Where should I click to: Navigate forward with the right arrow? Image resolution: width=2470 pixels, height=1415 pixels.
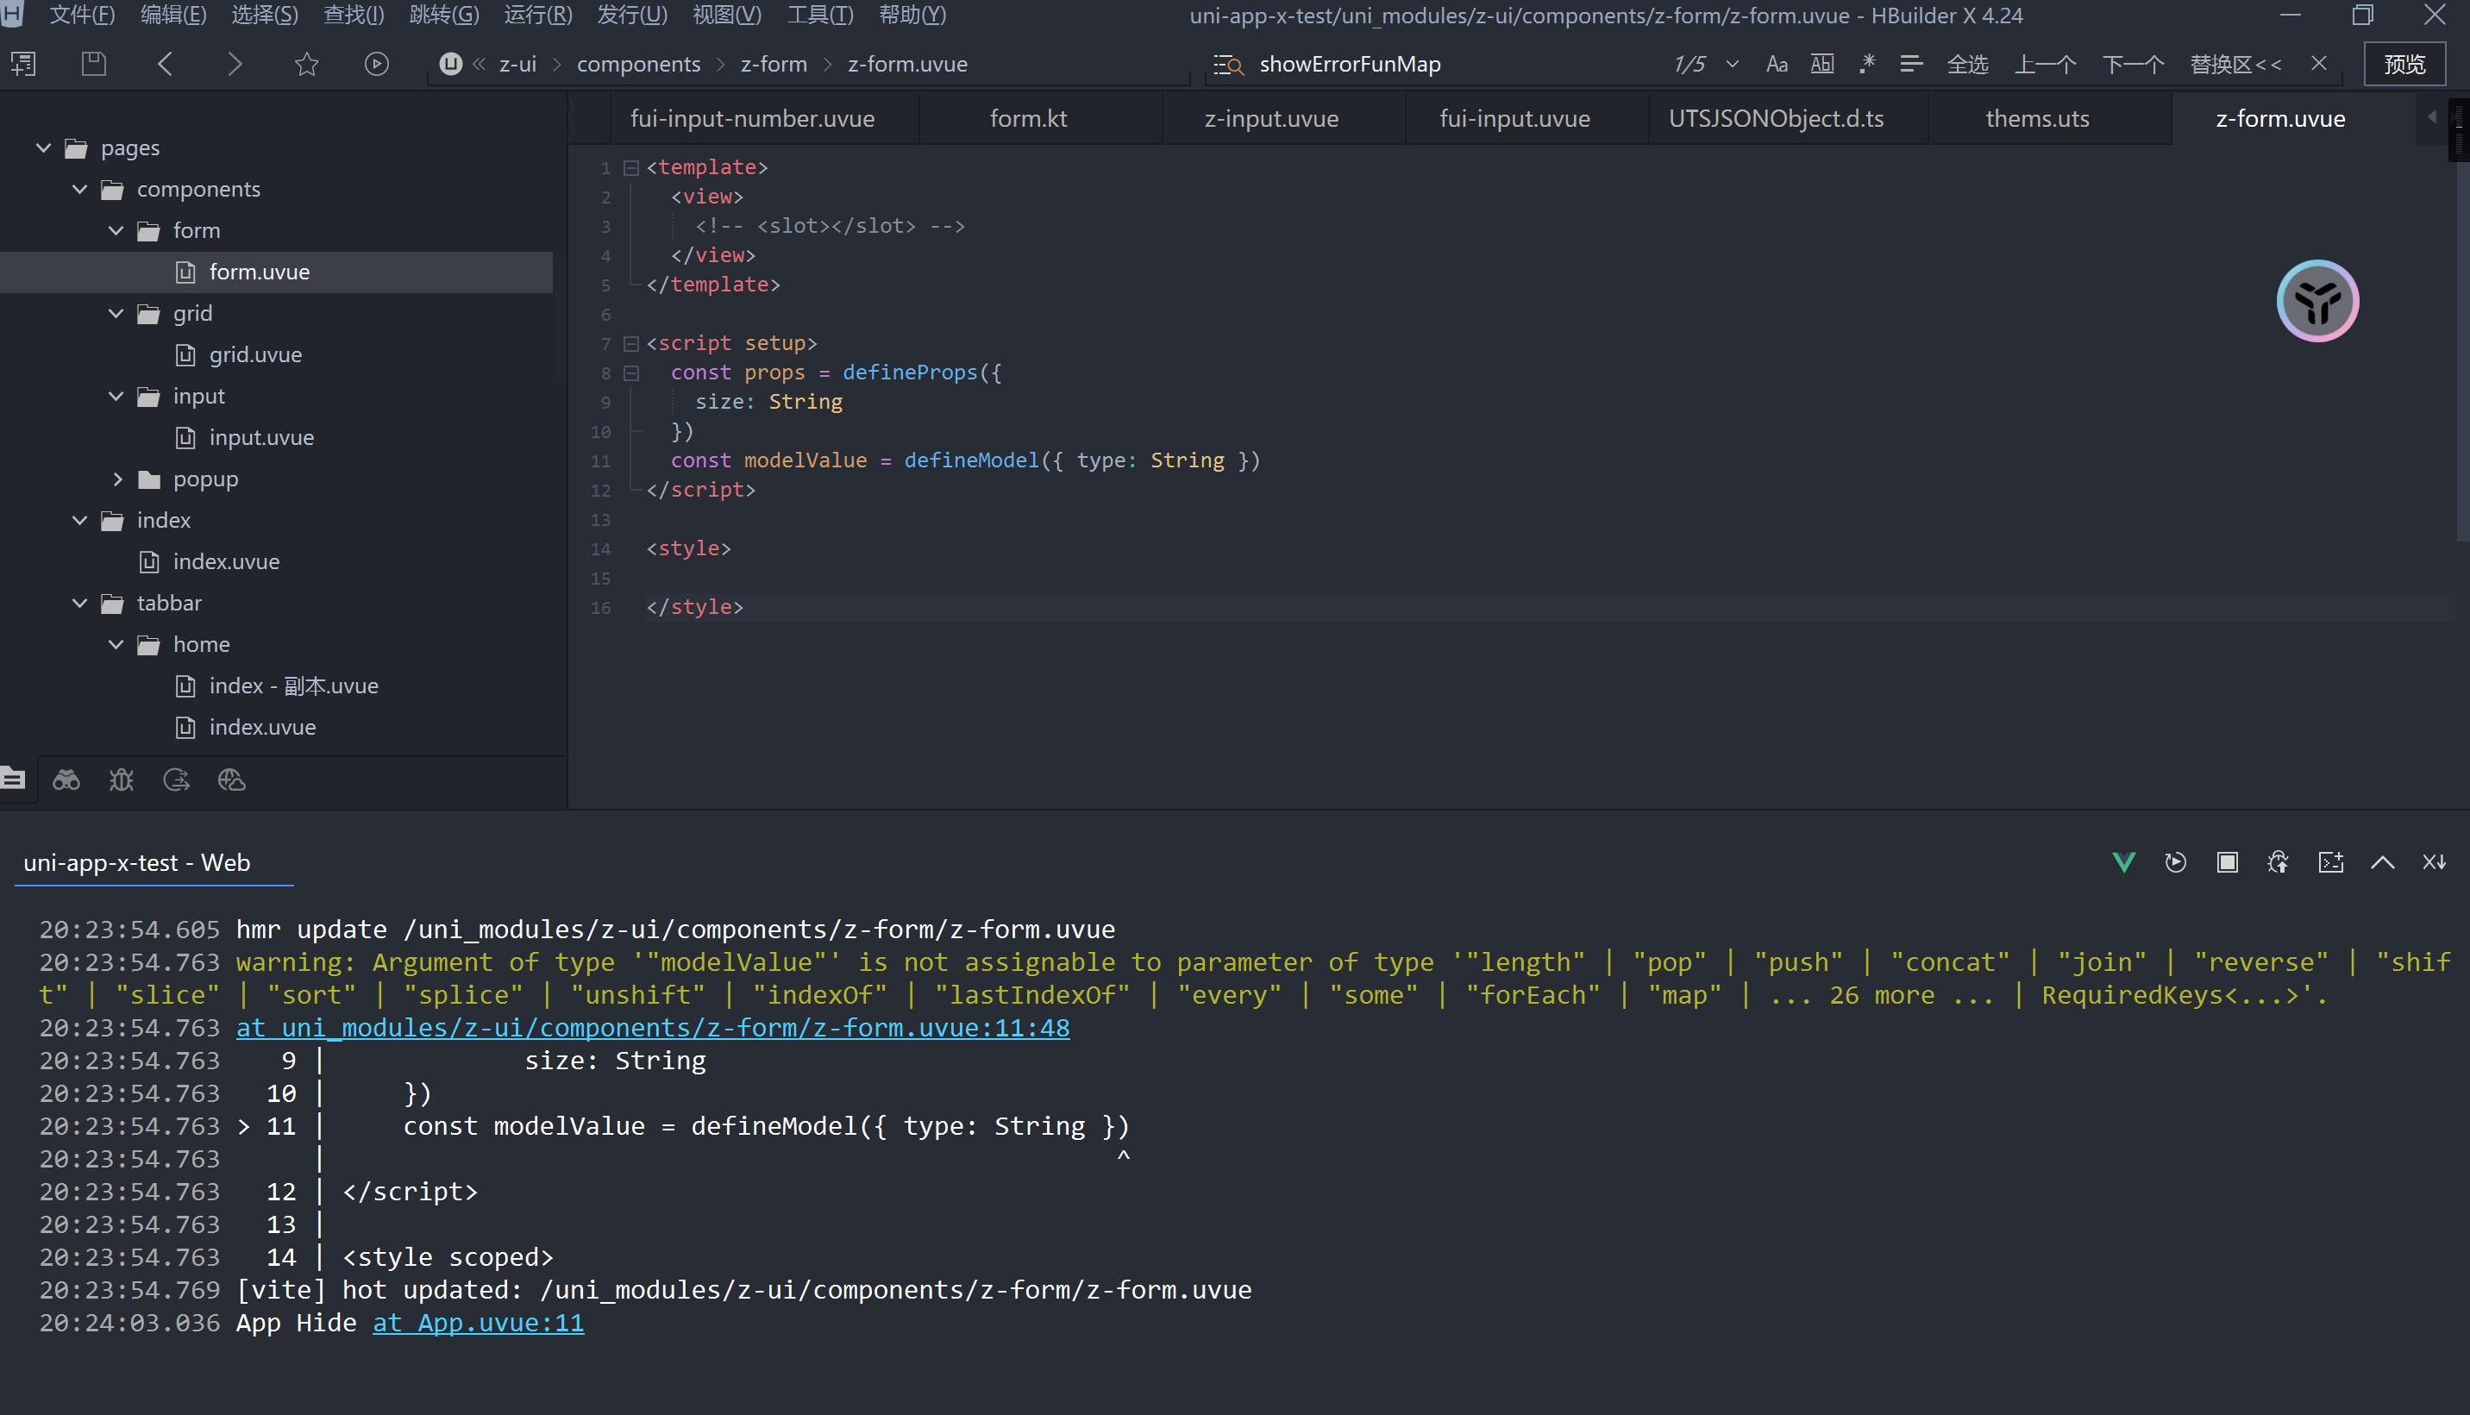click(x=235, y=64)
